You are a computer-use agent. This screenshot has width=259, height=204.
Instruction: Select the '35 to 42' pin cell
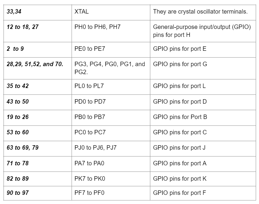point(37,87)
